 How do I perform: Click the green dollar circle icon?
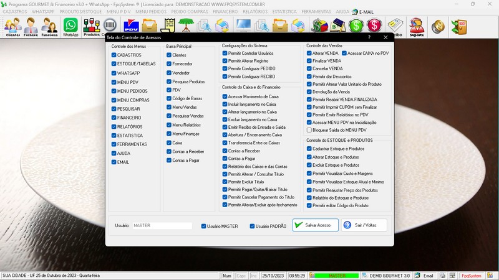(x=356, y=26)
